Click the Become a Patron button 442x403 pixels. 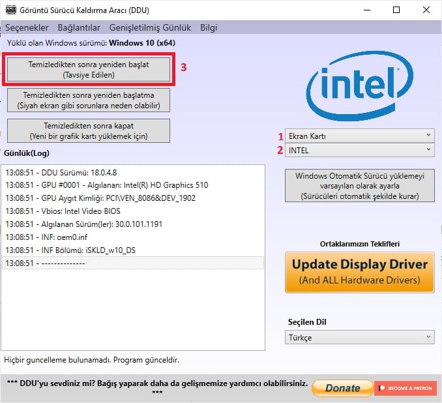(x=405, y=388)
